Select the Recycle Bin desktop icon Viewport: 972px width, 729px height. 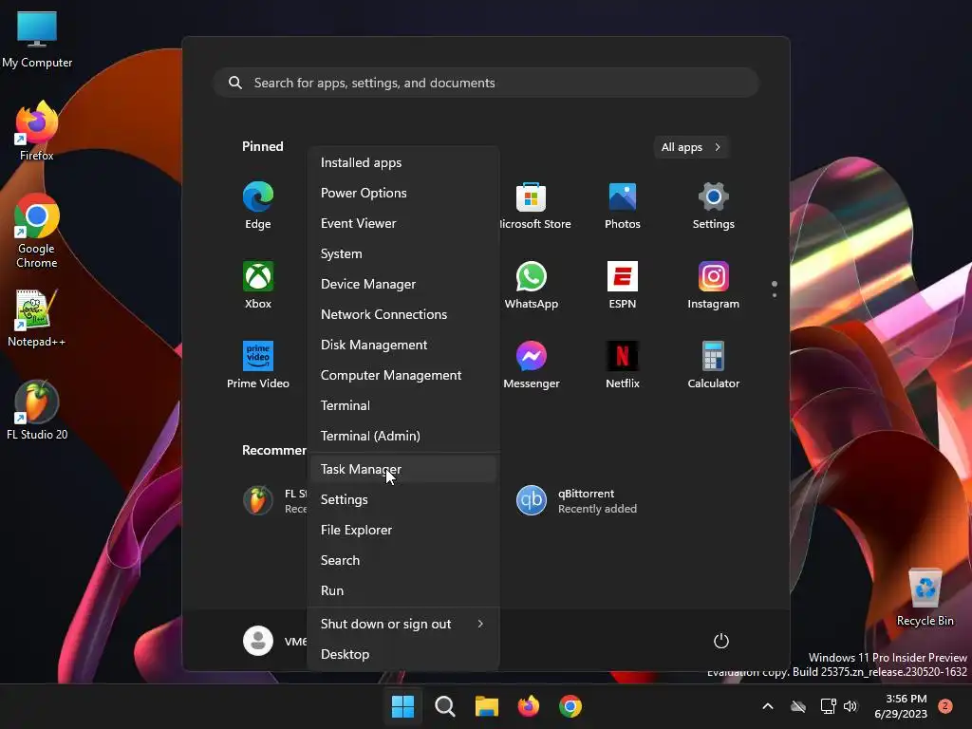pyautogui.click(x=925, y=597)
